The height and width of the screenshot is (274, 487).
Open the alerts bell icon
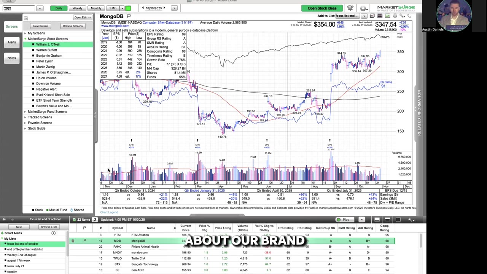(350, 8)
